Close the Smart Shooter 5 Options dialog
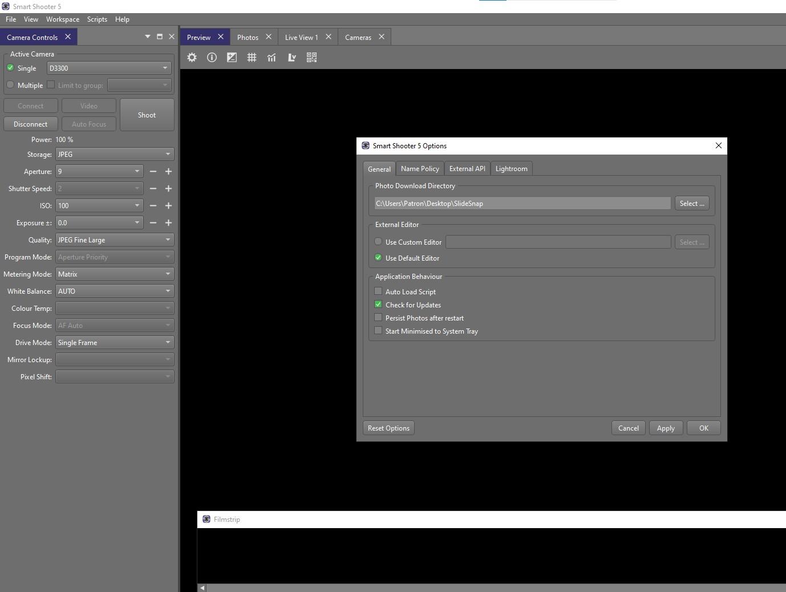786x592 pixels. click(719, 145)
